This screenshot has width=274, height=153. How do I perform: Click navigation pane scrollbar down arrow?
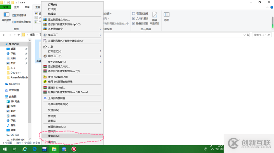coord(29,139)
